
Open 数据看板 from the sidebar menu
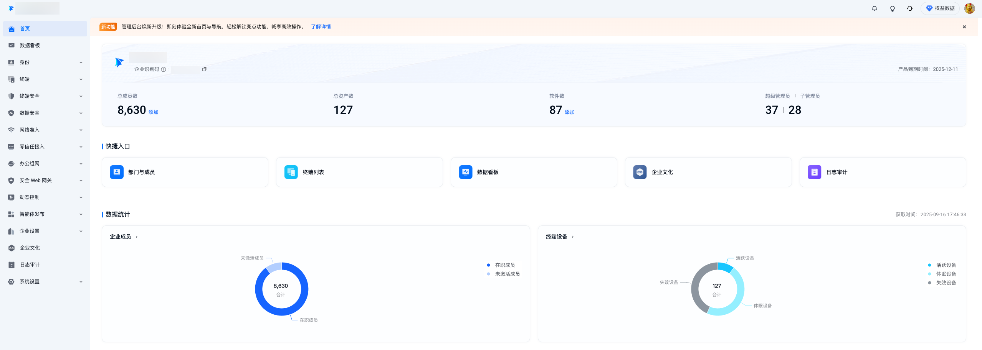[x=45, y=46]
